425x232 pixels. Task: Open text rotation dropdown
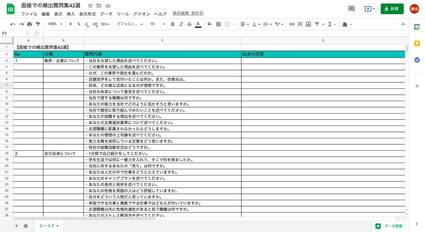280,24
